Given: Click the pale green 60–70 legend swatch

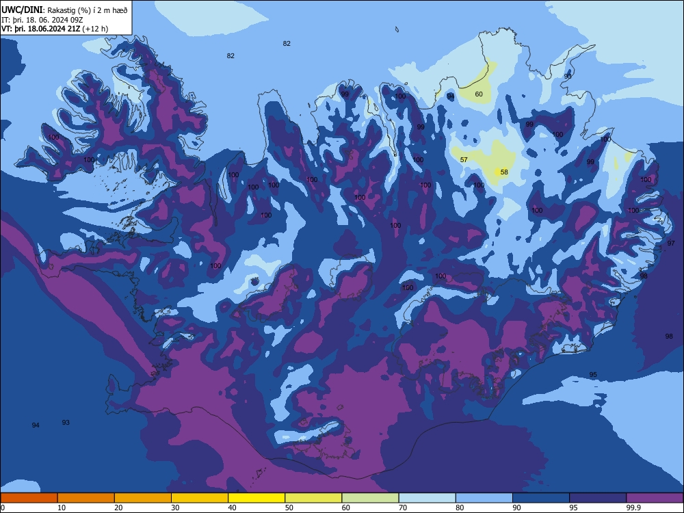Looking at the screenshot, I should point(370,498).
